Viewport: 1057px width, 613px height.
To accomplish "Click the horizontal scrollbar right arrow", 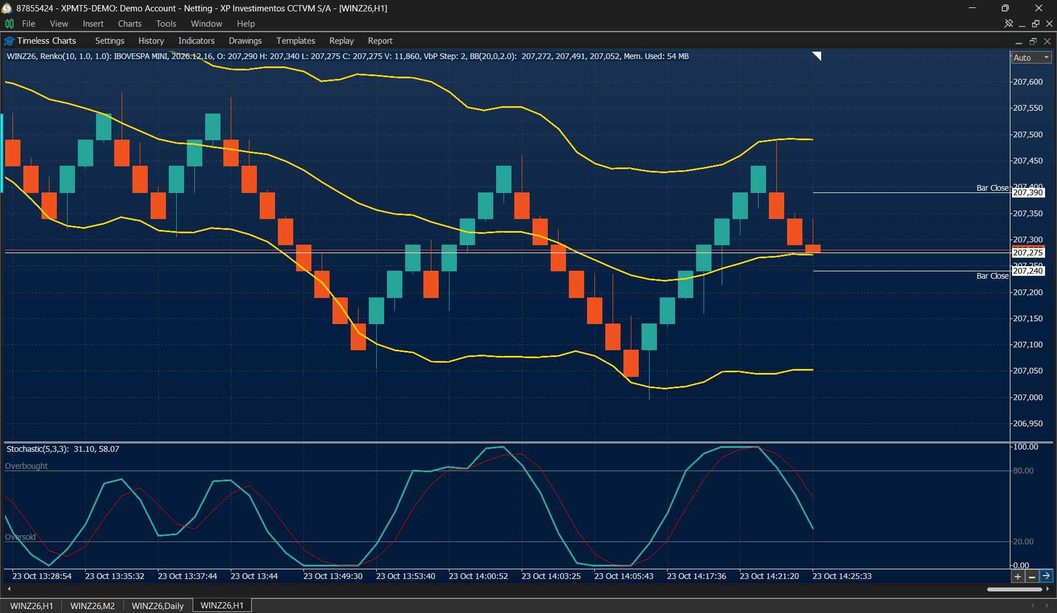I will tap(1048, 589).
